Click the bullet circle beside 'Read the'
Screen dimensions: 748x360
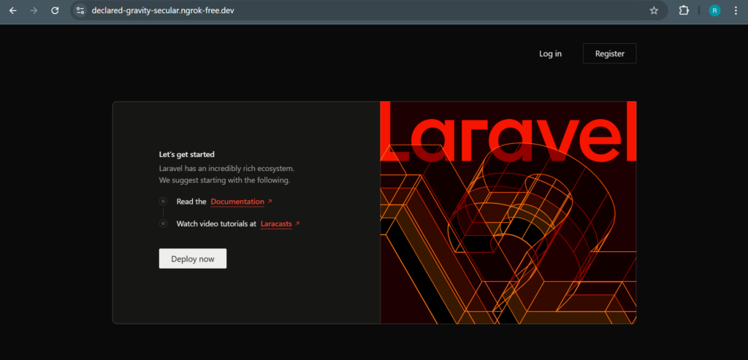tap(163, 202)
